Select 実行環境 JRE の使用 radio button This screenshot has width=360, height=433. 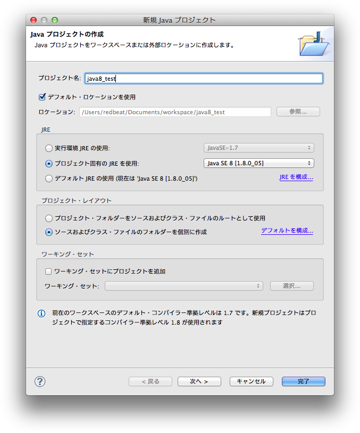point(49,148)
